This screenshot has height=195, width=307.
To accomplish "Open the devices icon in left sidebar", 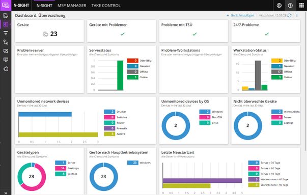I will tap(6, 15).
